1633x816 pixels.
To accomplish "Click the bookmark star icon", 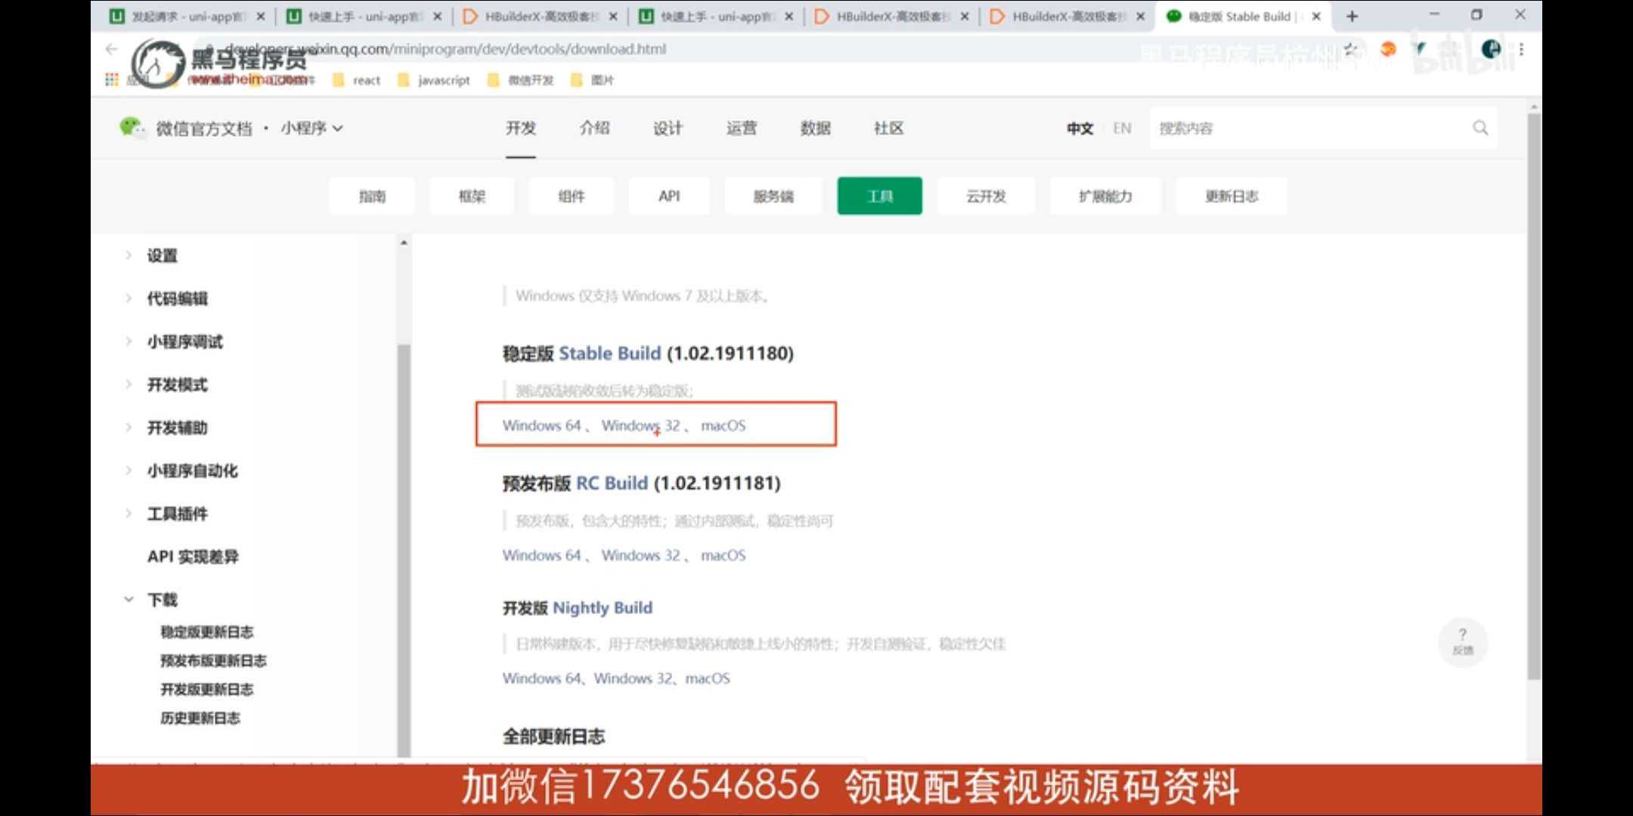I will coord(1351,50).
